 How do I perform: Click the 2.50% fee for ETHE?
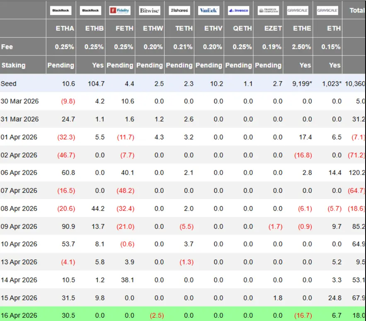point(301,47)
